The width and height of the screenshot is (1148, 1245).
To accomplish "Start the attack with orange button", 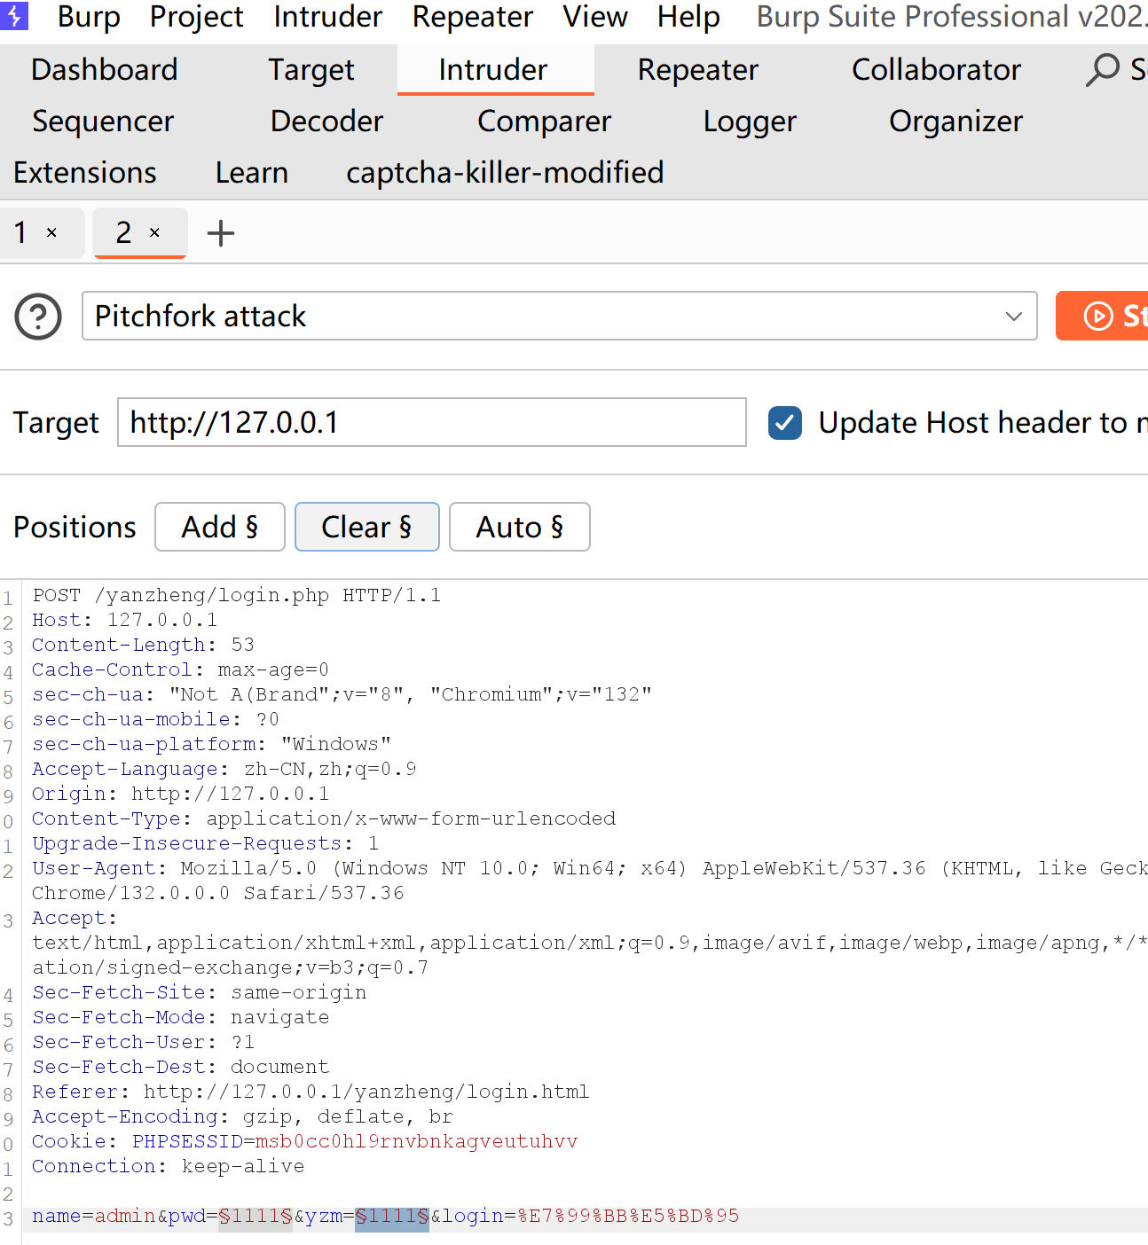I will [1102, 316].
